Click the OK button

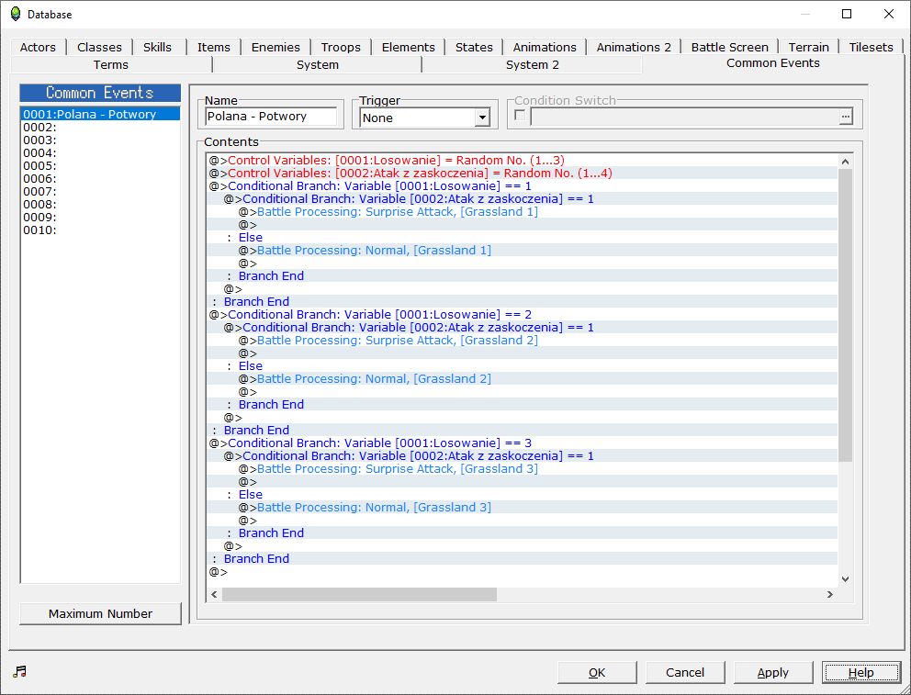pos(597,672)
